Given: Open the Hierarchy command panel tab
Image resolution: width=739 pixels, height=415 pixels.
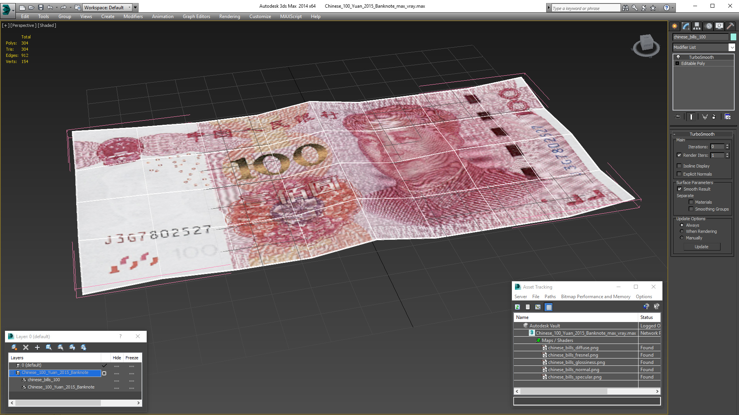Looking at the screenshot, I should [x=697, y=26].
